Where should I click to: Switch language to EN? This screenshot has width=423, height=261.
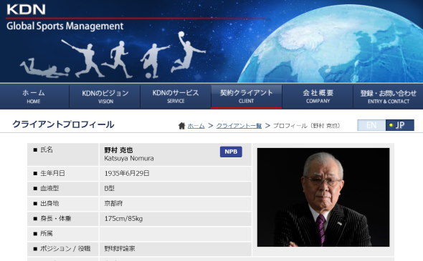tap(371, 125)
